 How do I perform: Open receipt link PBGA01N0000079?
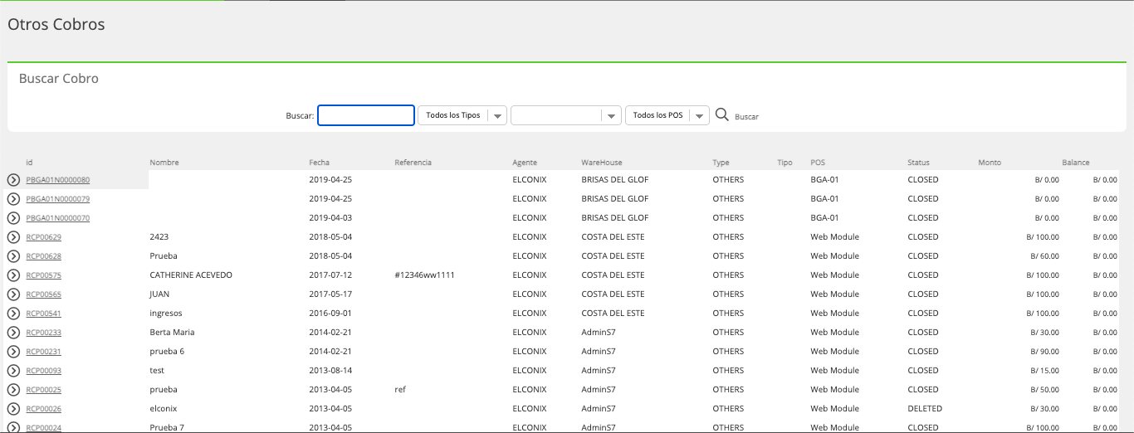58,199
